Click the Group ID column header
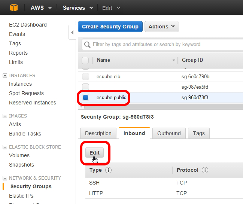The height and width of the screenshot is (204, 243). click(x=192, y=60)
